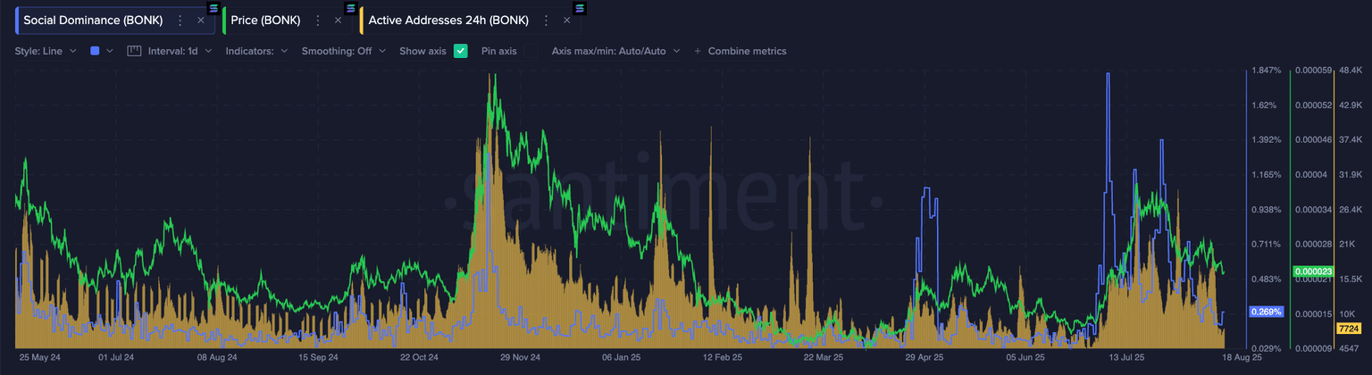Click the interval ruler icon
Image resolution: width=1372 pixels, height=375 pixels.
(x=134, y=51)
